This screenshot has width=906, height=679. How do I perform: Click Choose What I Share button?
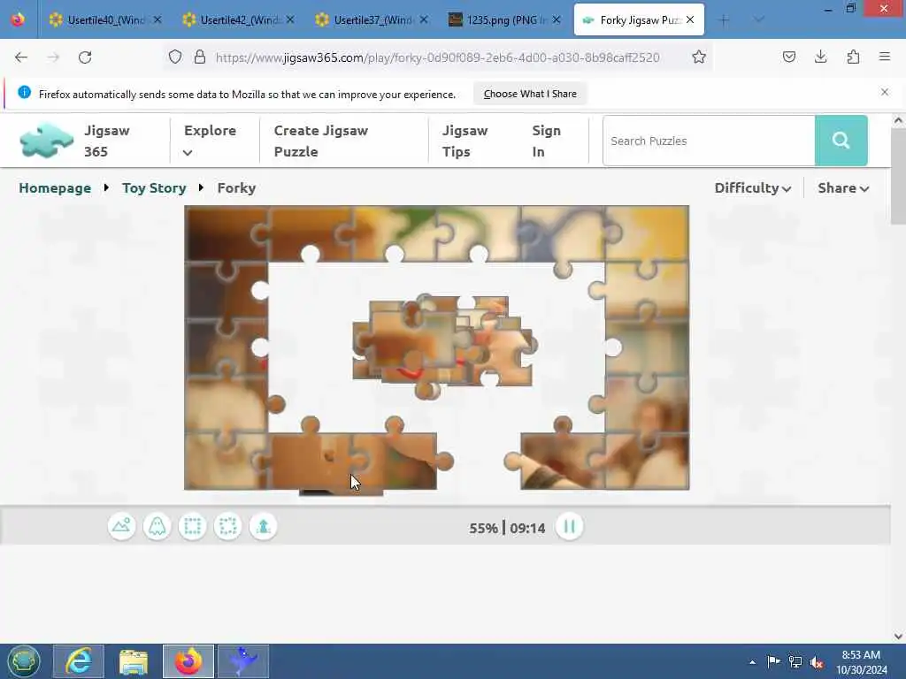click(530, 94)
